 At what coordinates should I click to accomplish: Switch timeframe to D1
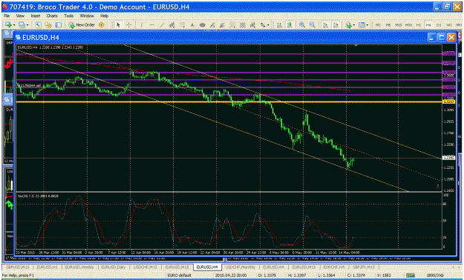(439, 25)
